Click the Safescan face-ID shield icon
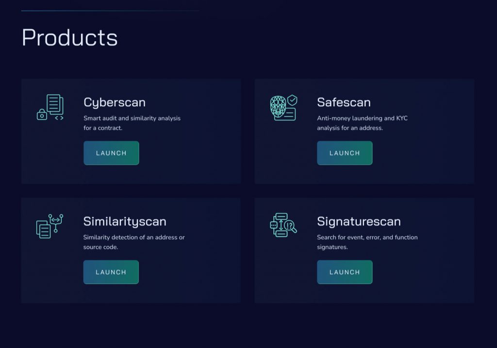 [283, 108]
